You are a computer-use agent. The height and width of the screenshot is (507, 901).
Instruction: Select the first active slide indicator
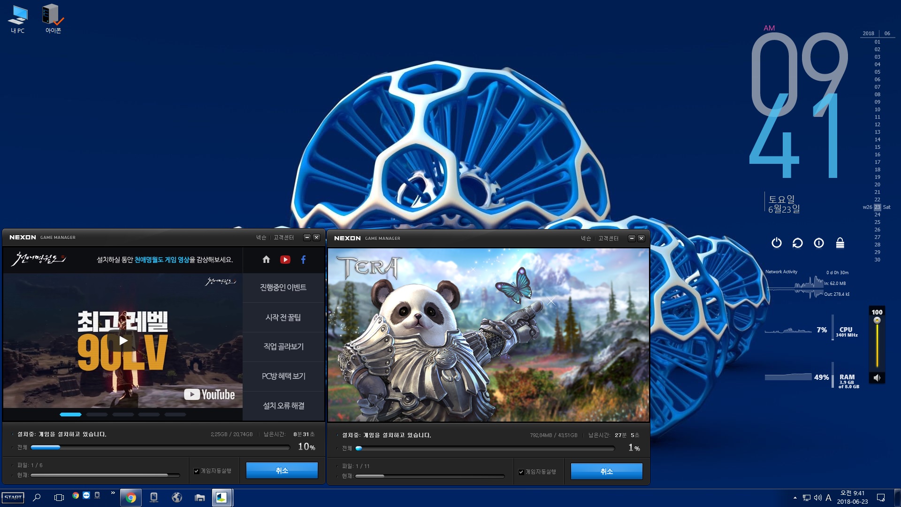70,415
